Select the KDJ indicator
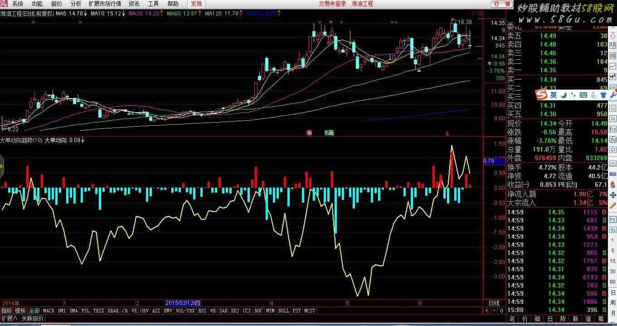The image size is (617, 326). [235, 311]
